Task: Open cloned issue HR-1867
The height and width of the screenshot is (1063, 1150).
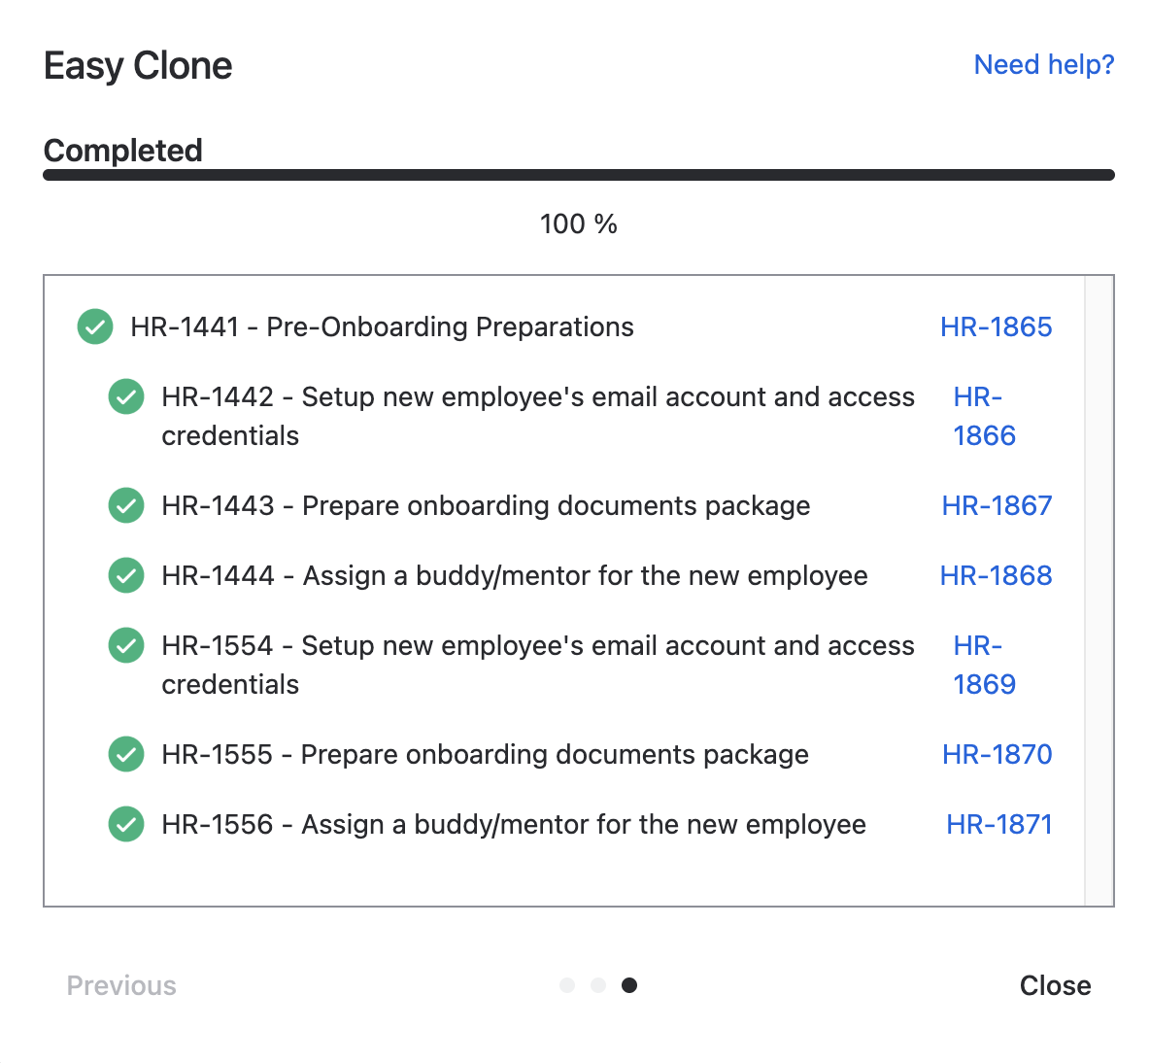Action: coord(997,505)
